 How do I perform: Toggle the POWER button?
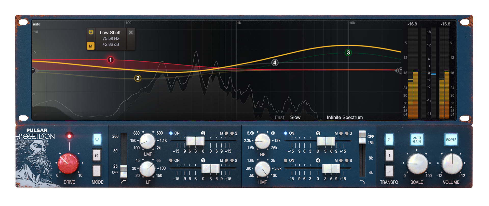pyautogui.click(x=451, y=140)
